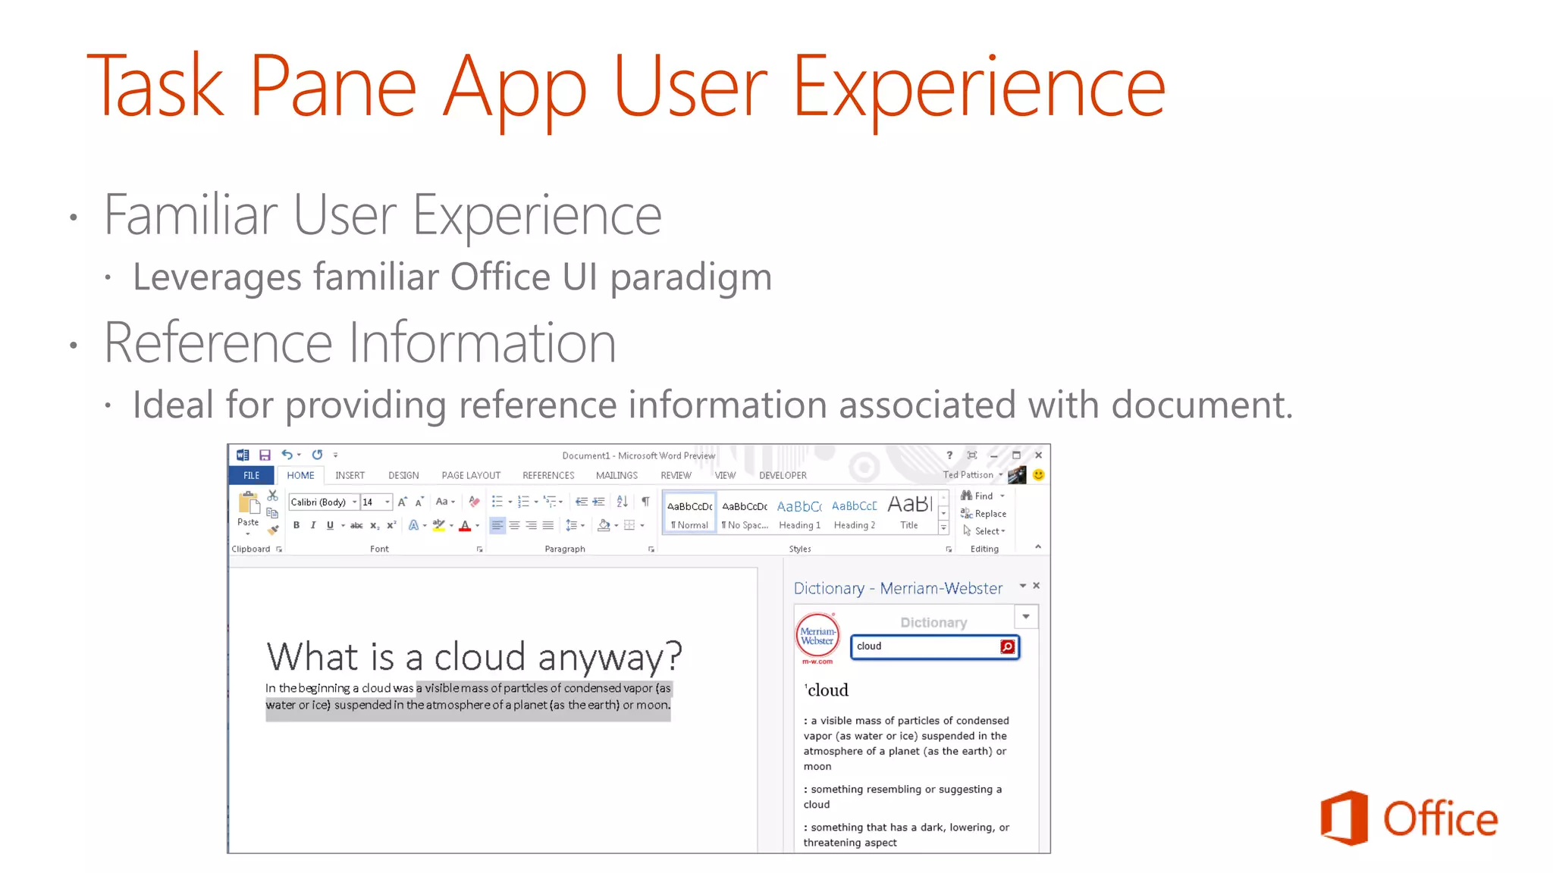Screen dimensions: 1553x873
Task: Open the Bullets list dropdown arrow
Action: click(x=510, y=502)
